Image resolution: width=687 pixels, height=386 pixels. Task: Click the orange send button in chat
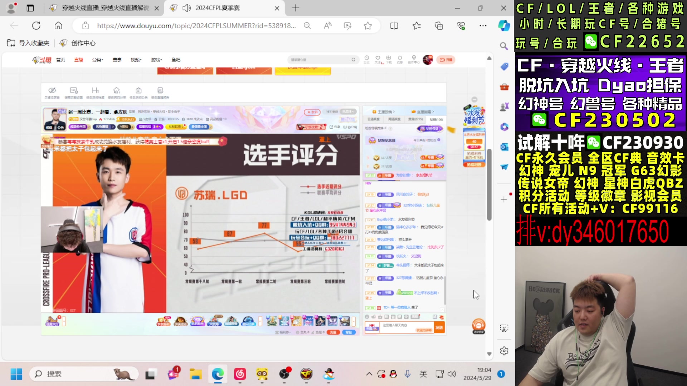pos(439,327)
